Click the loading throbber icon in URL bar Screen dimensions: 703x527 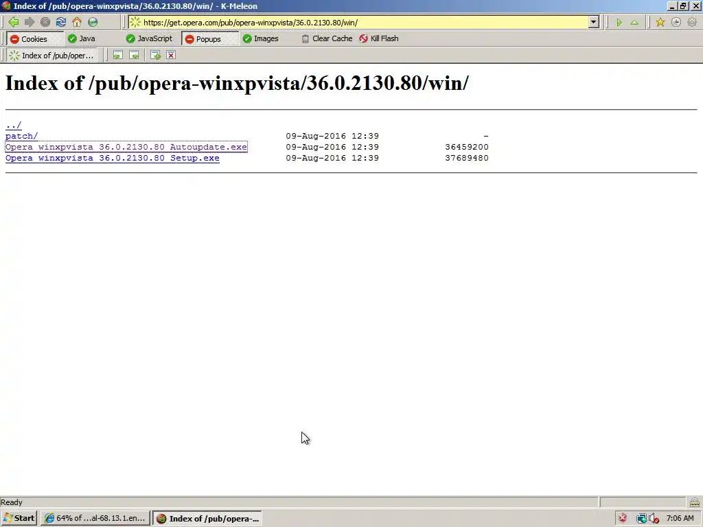(x=135, y=23)
